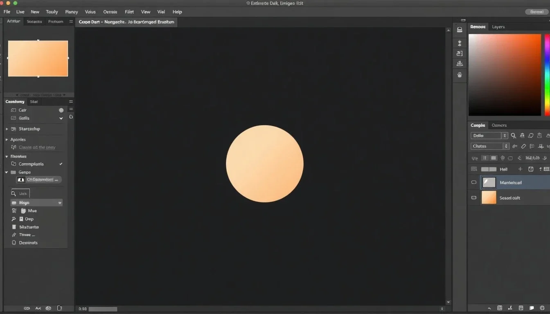This screenshot has width=550, height=314.
Task: Click the Gdils row icon
Action: pyautogui.click(x=14, y=118)
